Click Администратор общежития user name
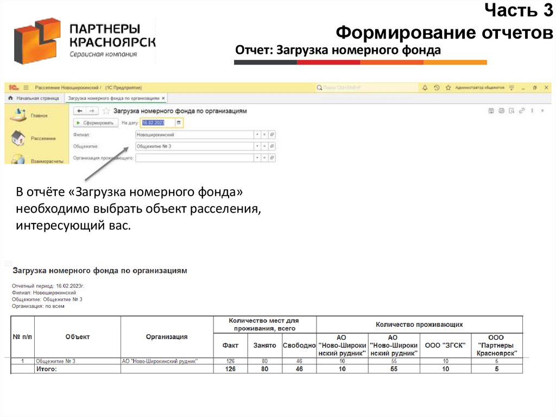Screen dimensions: 556x417 click(x=479, y=88)
